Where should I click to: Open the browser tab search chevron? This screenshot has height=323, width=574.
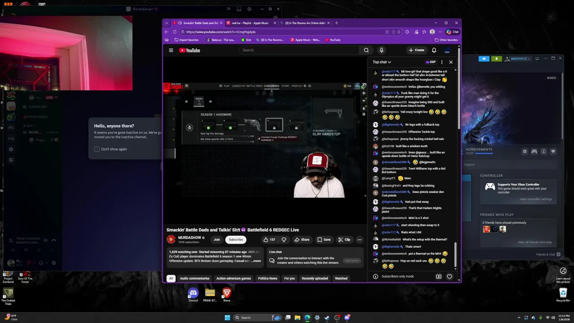point(166,23)
